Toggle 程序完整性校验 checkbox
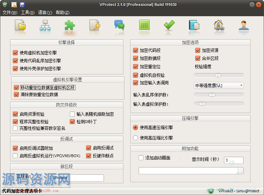The width and height of the screenshot is (264, 195). tap(15, 122)
